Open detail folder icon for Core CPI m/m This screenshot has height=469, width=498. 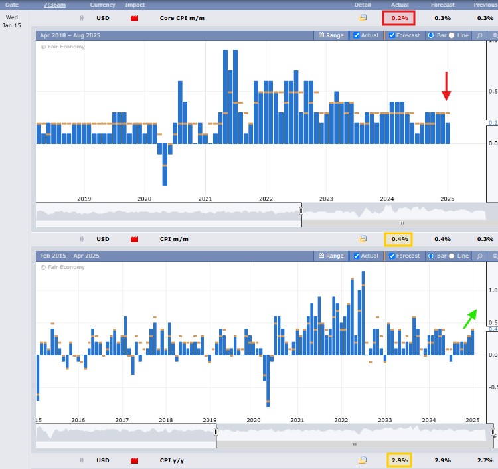point(363,18)
